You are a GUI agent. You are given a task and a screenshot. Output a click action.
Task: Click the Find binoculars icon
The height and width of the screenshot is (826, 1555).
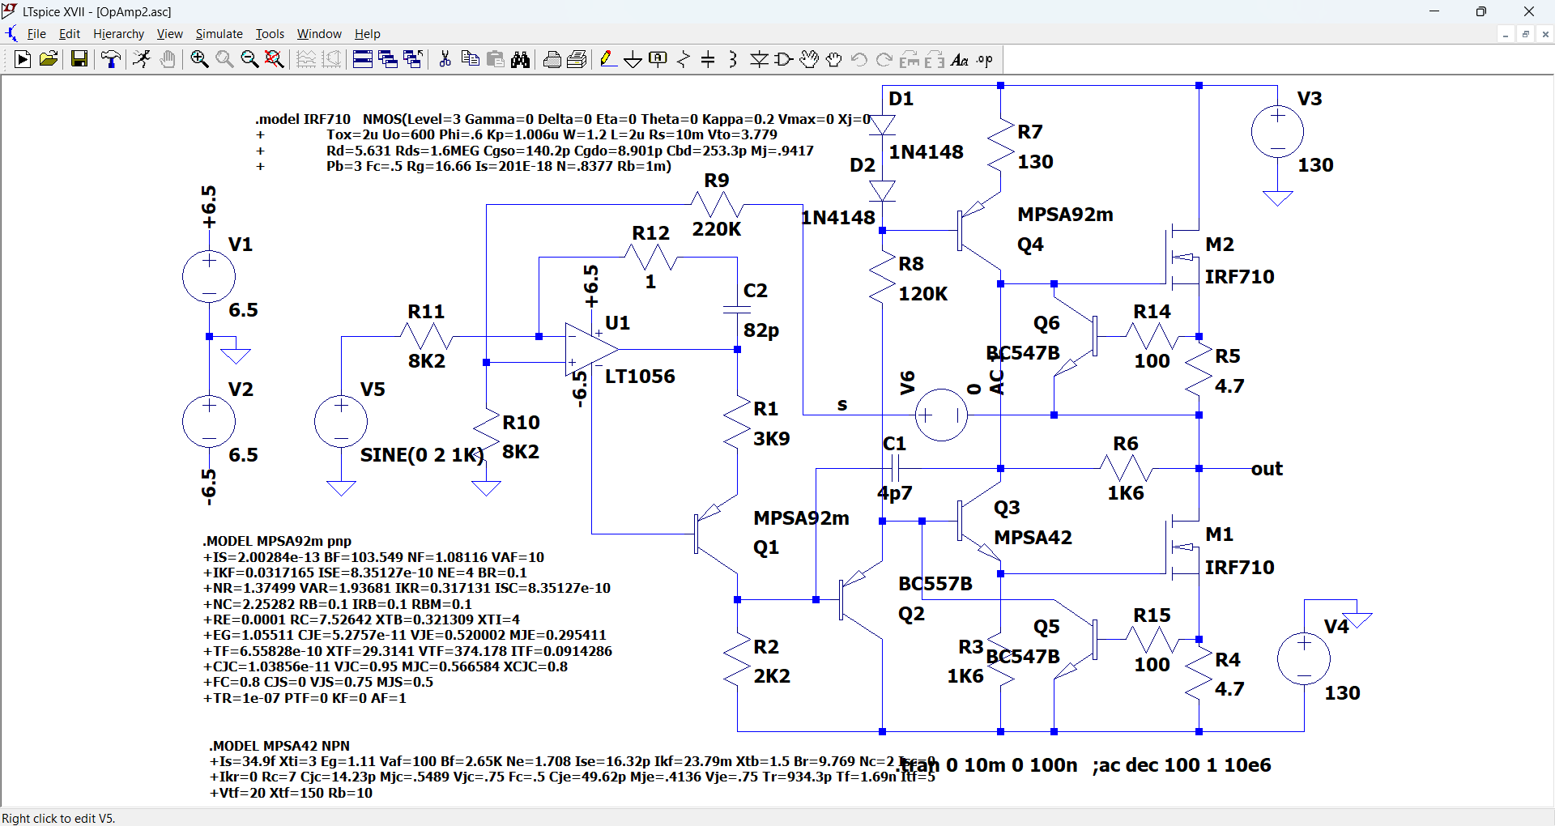[521, 59]
